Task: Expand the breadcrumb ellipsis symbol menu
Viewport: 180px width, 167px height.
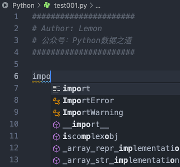Action: pyautogui.click(x=98, y=5)
